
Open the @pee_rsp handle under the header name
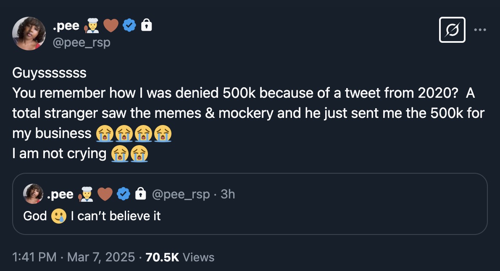82,42
